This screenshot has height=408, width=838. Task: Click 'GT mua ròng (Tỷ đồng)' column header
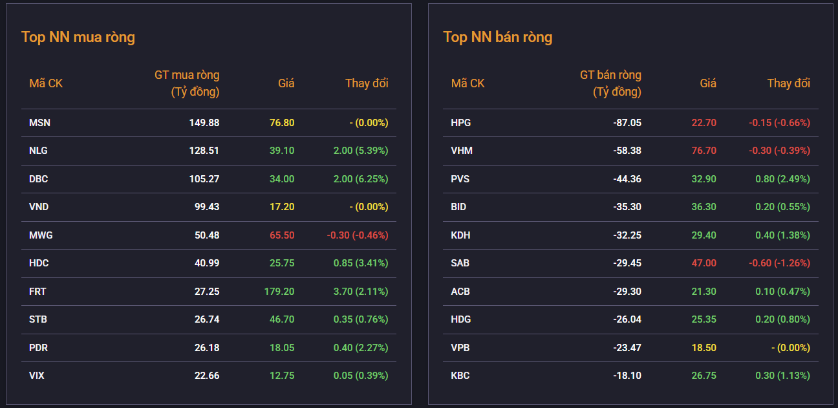187,83
